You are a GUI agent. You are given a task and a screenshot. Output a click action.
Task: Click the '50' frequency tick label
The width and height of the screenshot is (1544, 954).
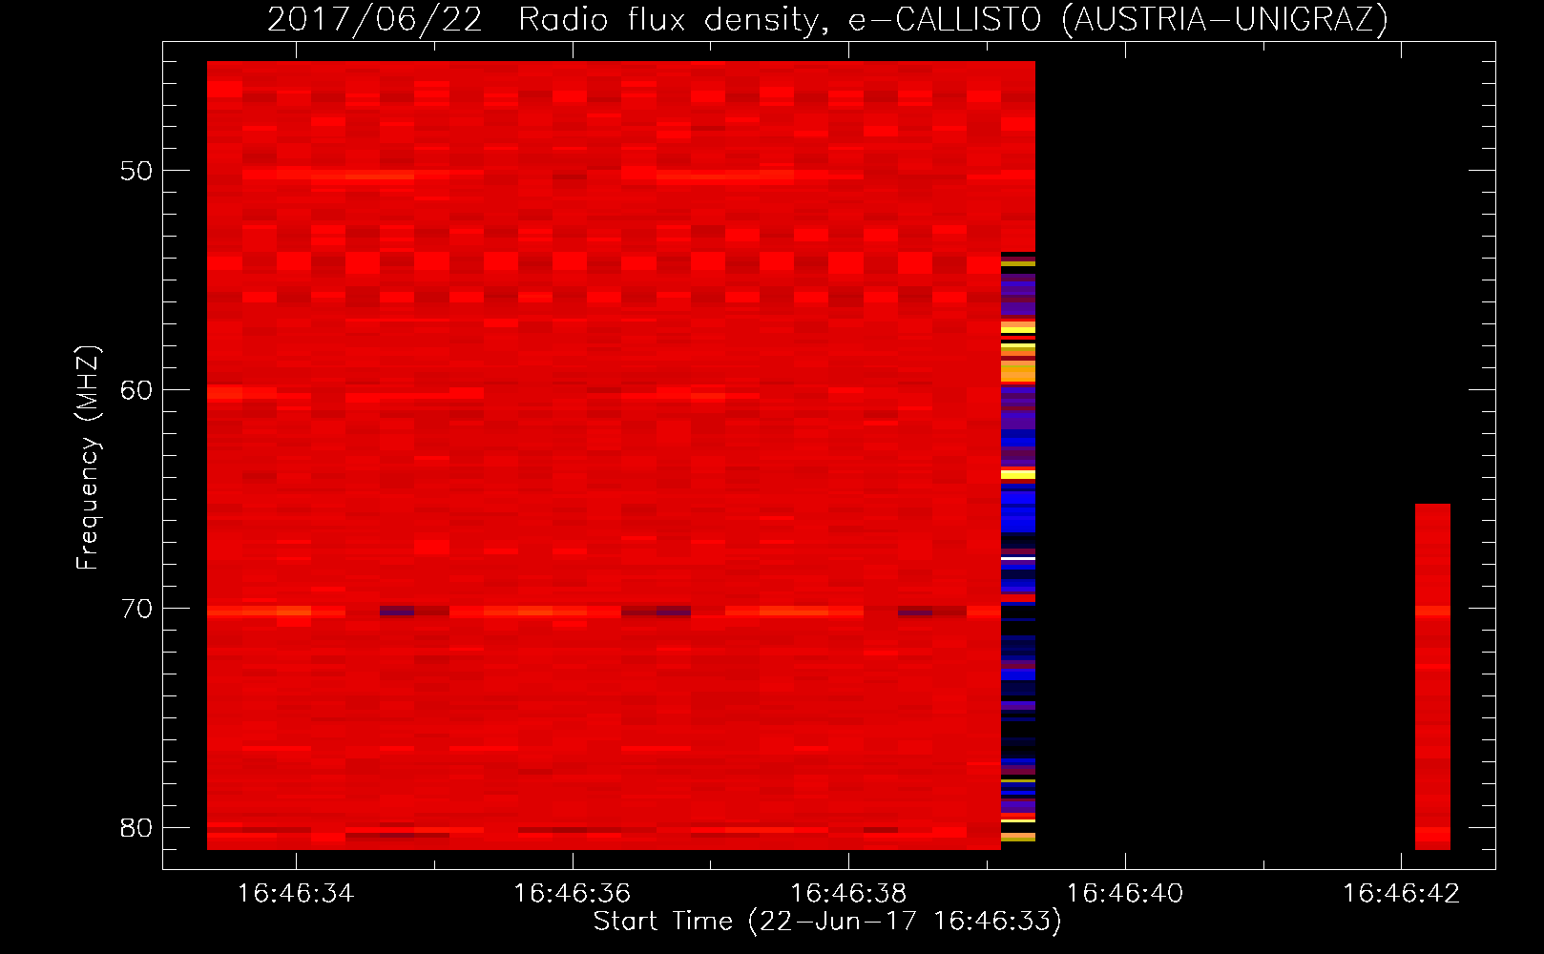136,171
